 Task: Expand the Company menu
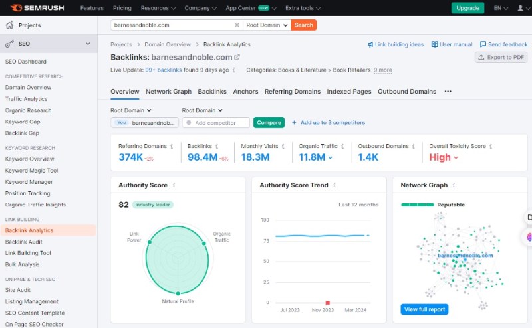201,8
